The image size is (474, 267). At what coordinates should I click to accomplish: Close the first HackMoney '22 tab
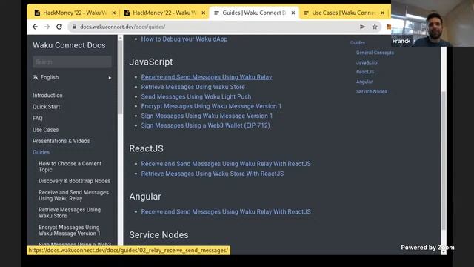[x=113, y=13]
